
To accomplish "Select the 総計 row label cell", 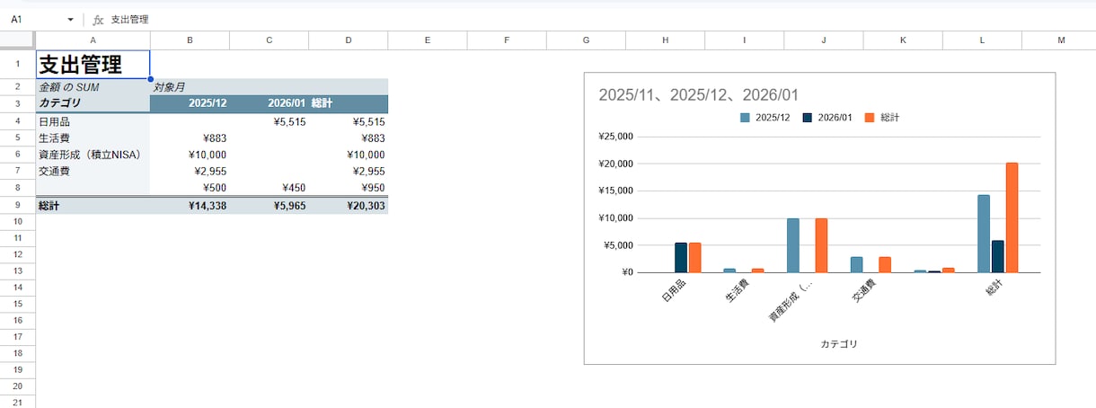I will pos(93,206).
